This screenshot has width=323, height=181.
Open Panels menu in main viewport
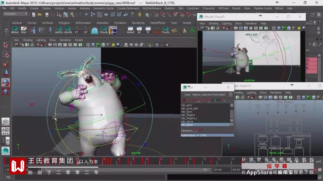(x=79, y=40)
